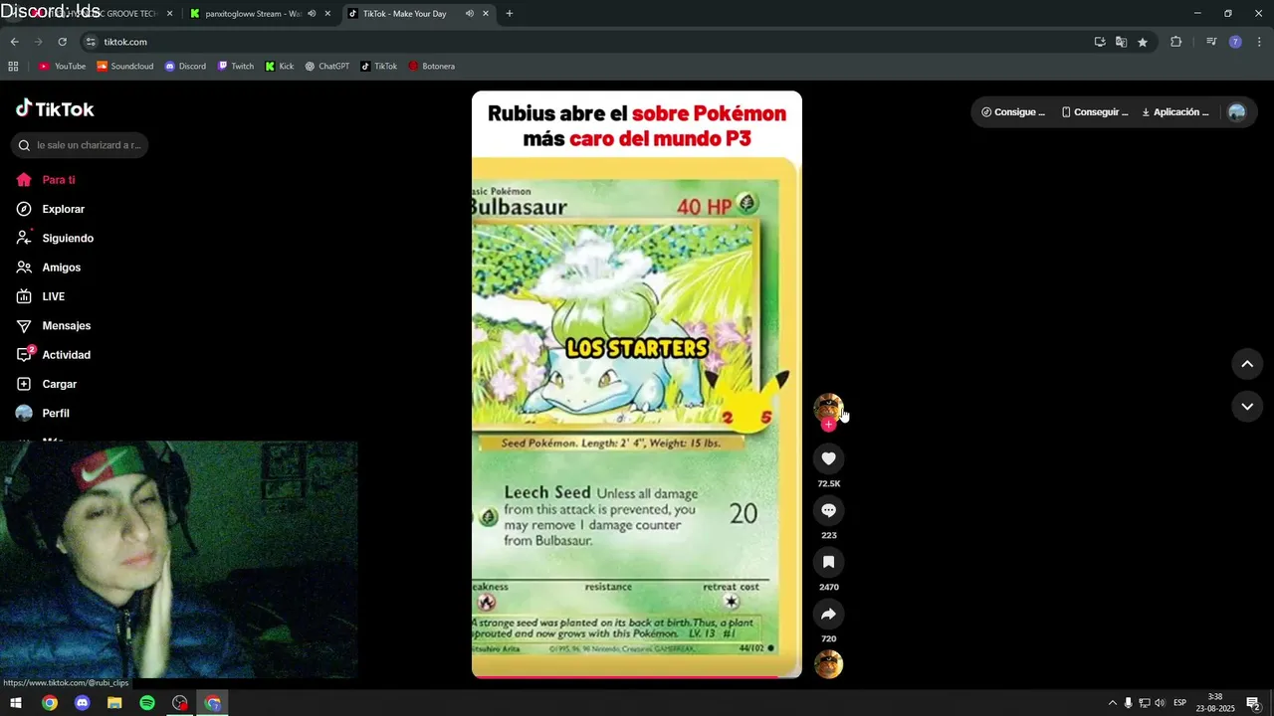Open comments showing 223
The width and height of the screenshot is (1274, 716).
[x=828, y=510]
